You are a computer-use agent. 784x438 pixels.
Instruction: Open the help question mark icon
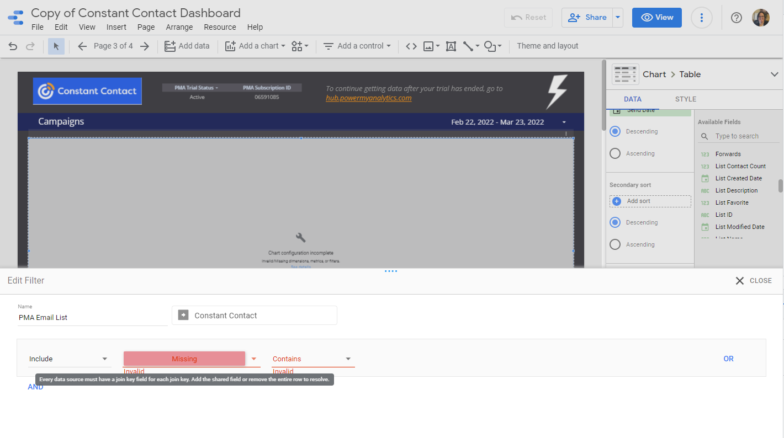736,18
